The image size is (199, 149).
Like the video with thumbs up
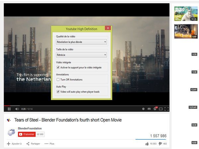click(147, 144)
